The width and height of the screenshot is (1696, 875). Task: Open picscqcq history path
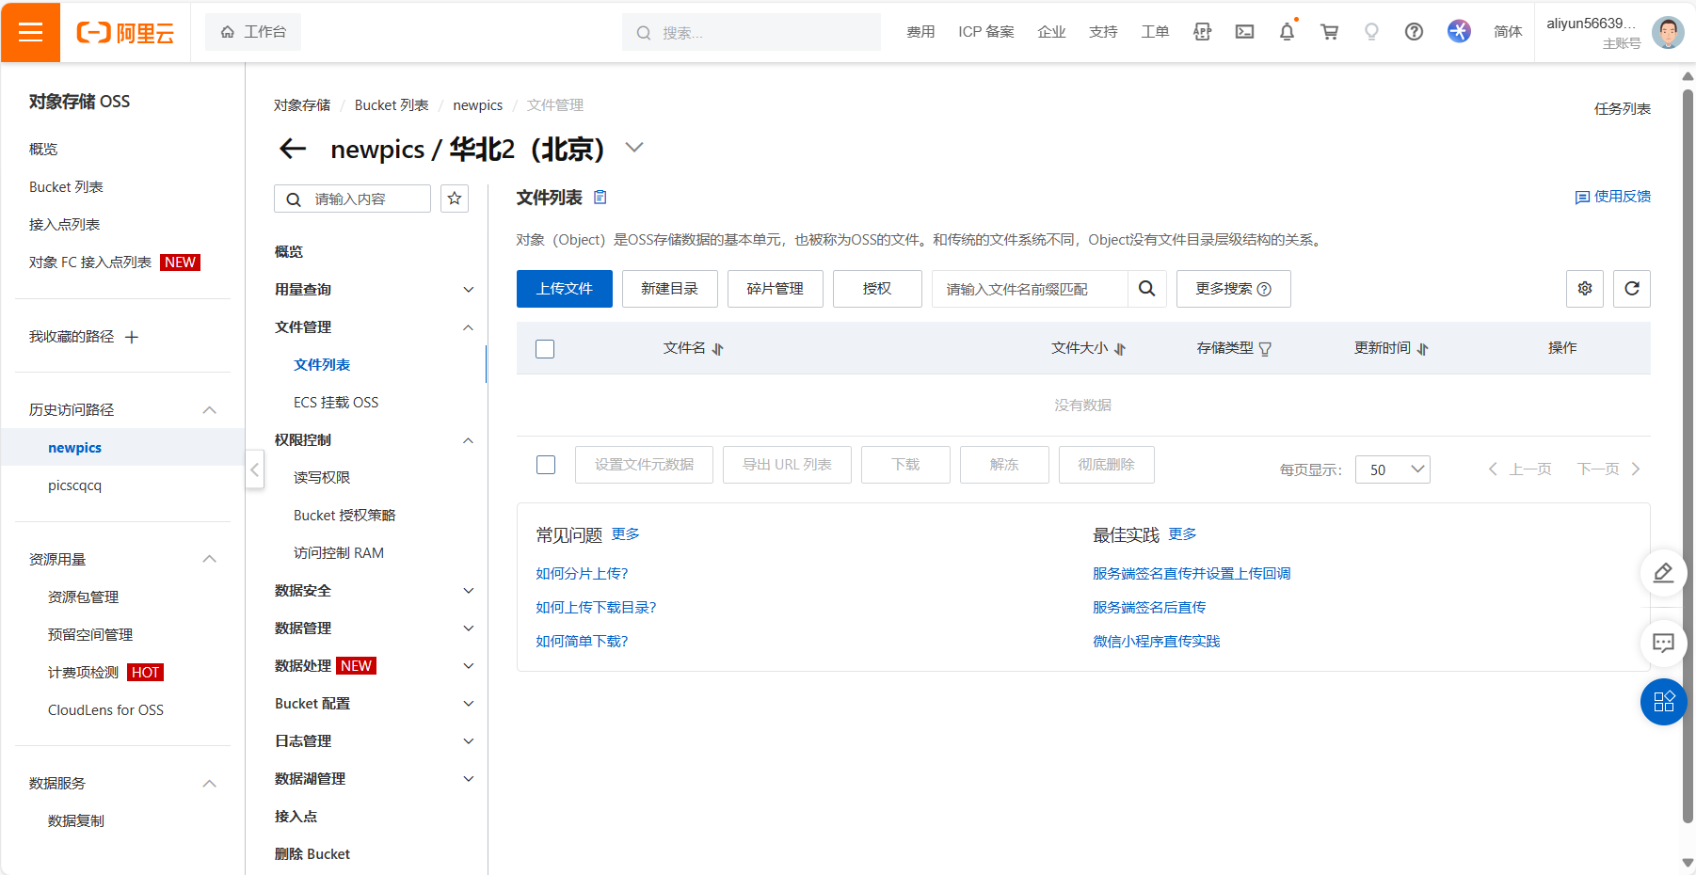pyautogui.click(x=74, y=485)
